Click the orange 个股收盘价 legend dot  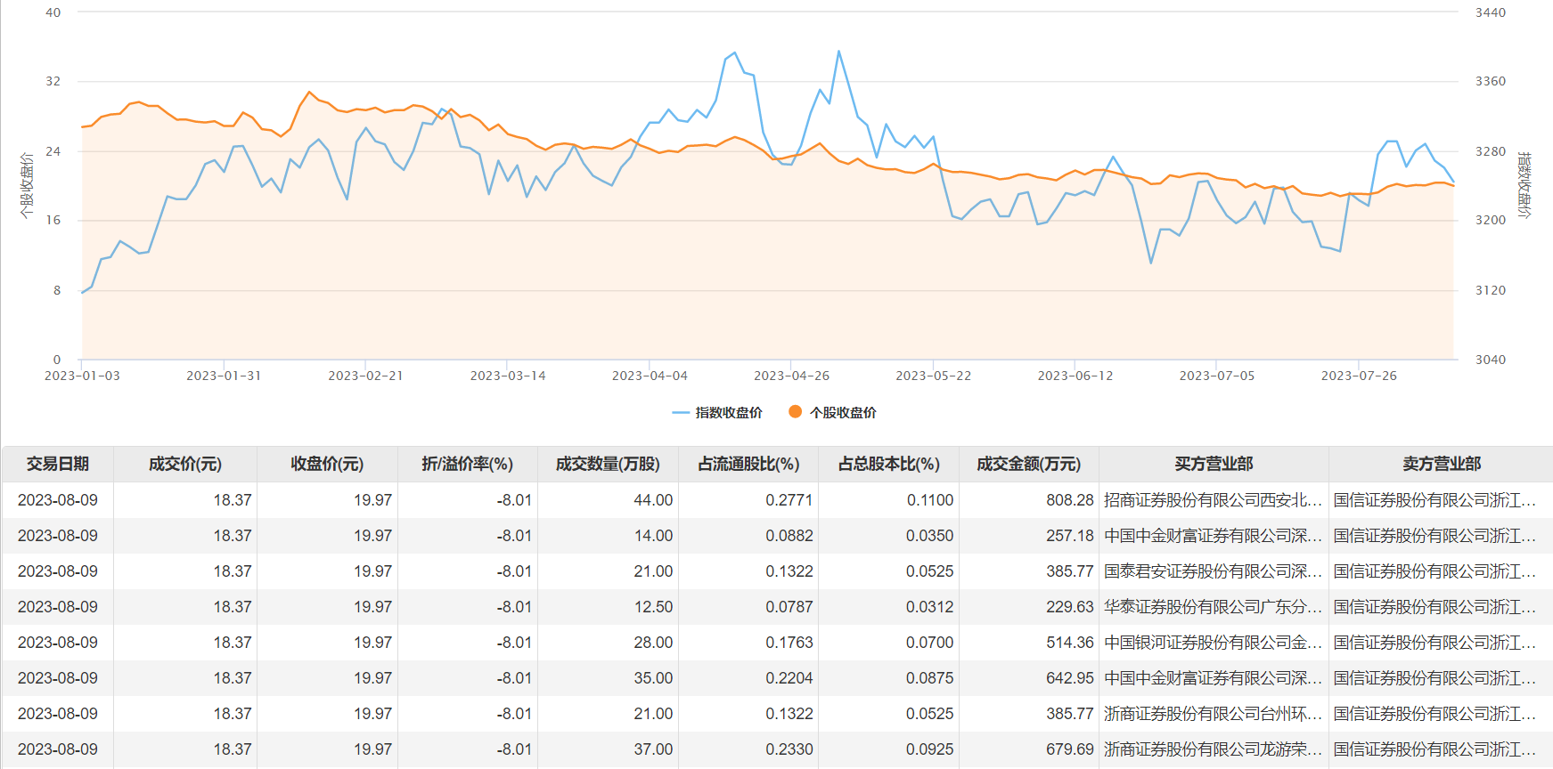coord(795,412)
